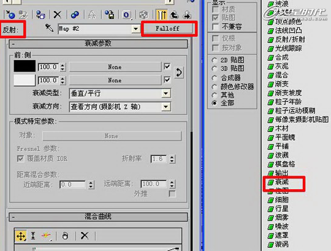Click the Delete Point X in curve toolbar
Image resolution: width=331 pixels, height=251 pixels.
coord(85,236)
